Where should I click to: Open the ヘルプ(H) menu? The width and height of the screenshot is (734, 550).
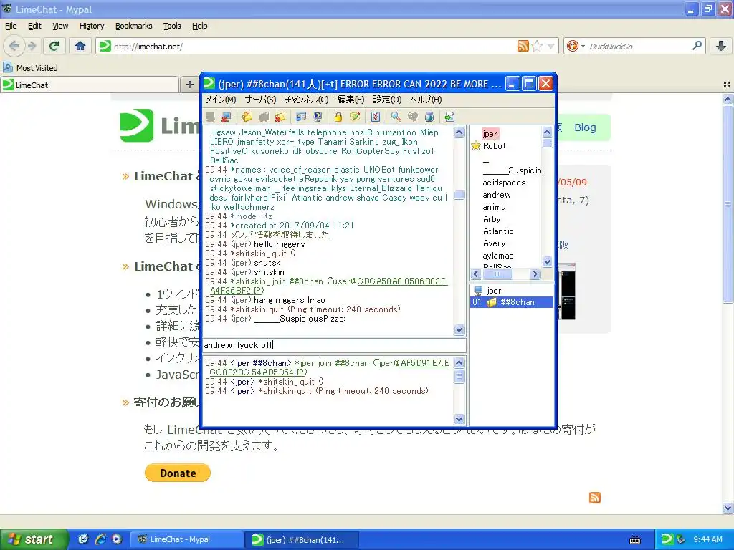click(x=426, y=100)
